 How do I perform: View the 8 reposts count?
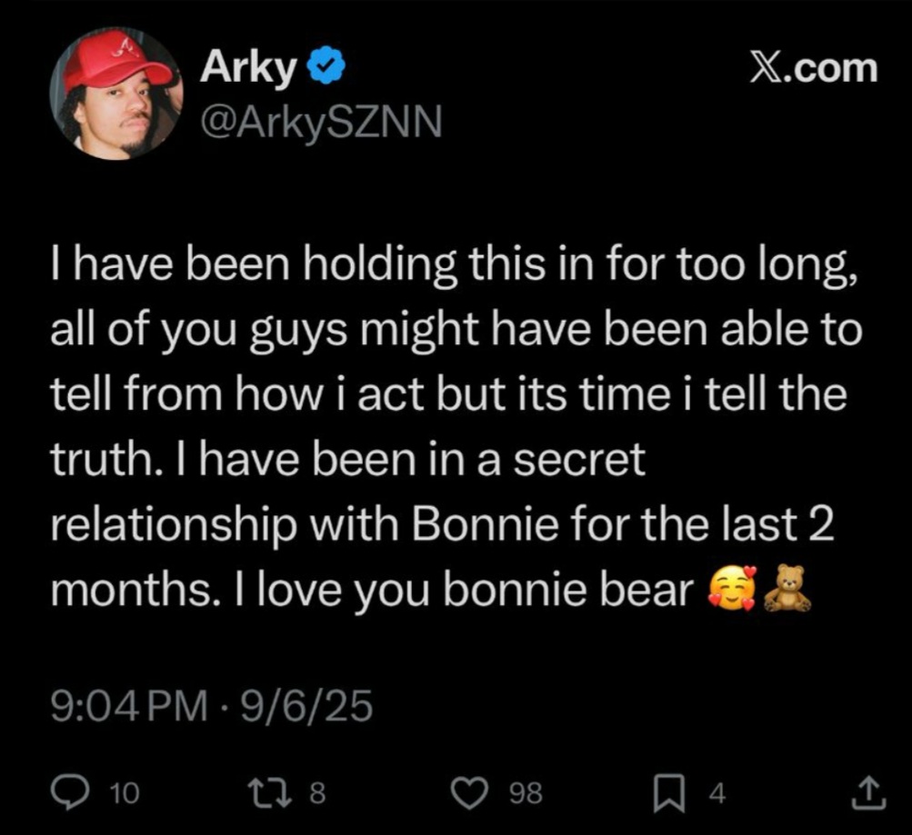pyautogui.click(x=317, y=793)
